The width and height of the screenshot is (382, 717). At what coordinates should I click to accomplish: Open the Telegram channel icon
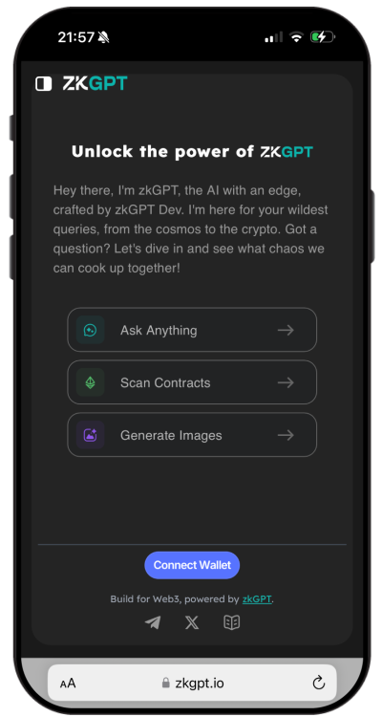click(x=153, y=622)
